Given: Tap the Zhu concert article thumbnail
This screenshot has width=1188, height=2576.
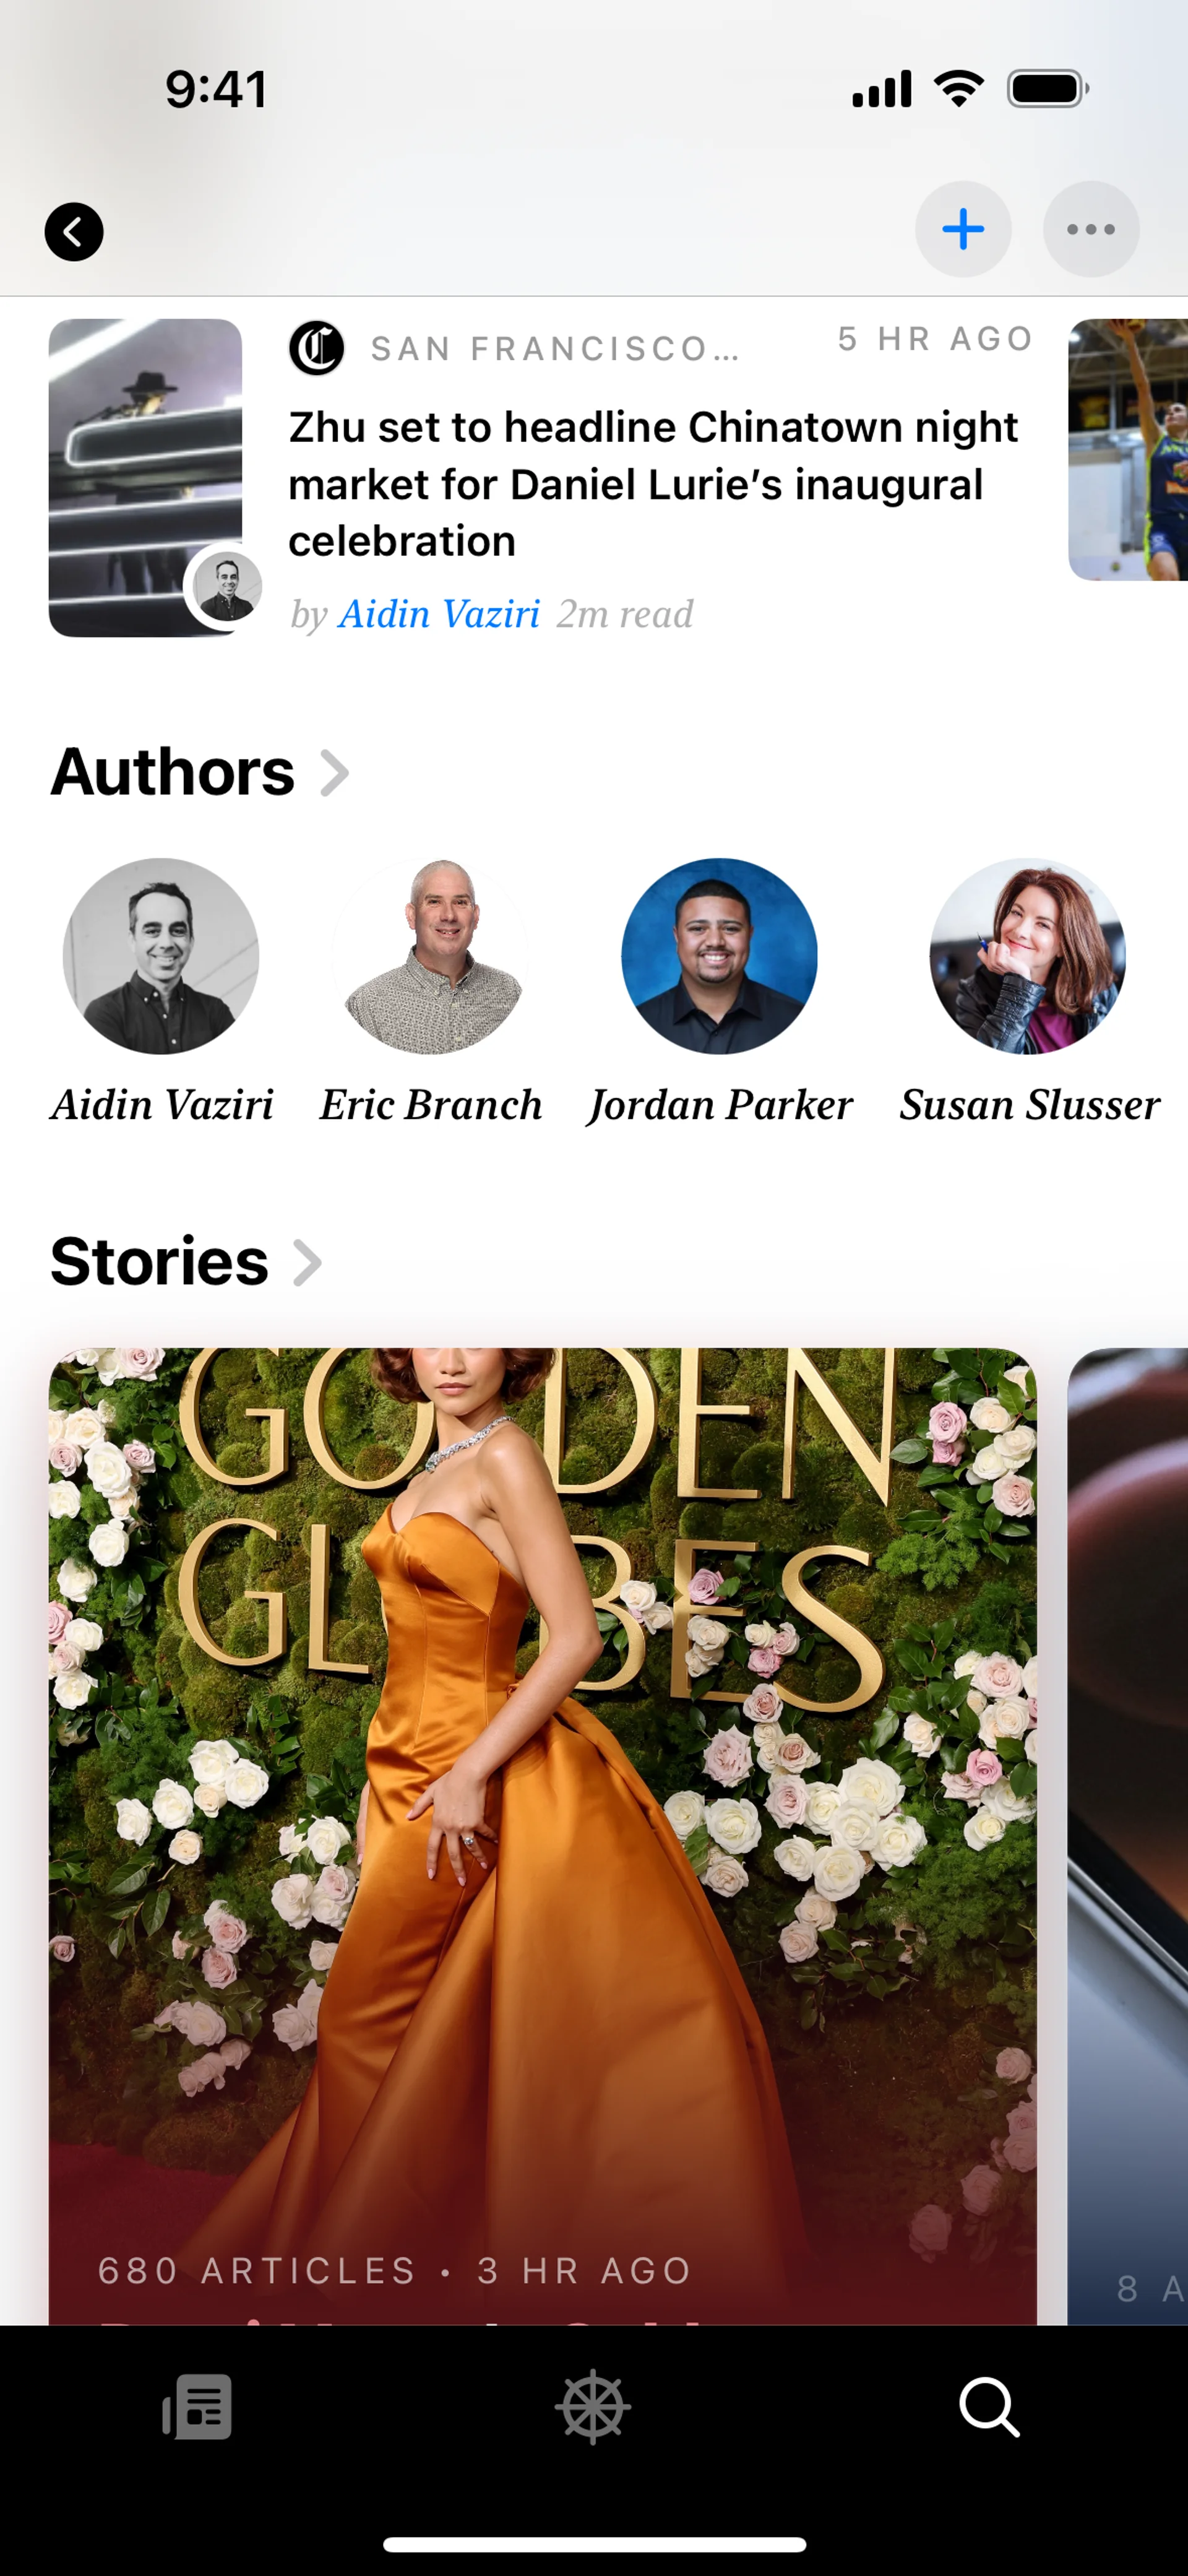Looking at the screenshot, I should tap(145, 477).
